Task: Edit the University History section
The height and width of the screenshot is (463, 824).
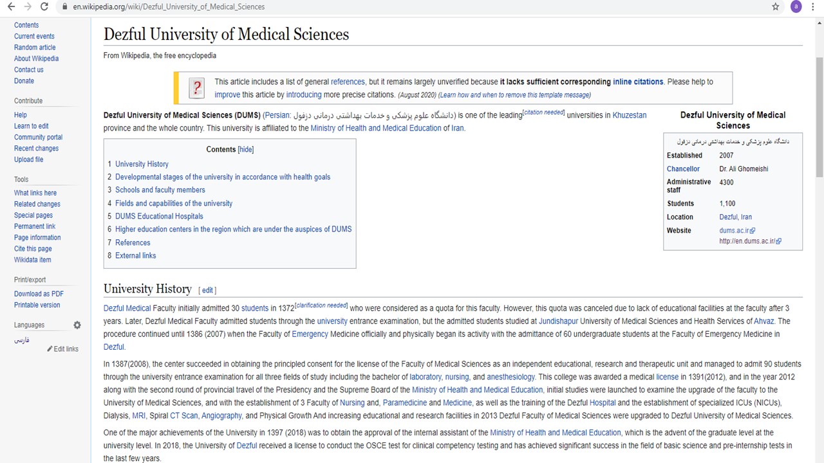Action: (x=207, y=290)
